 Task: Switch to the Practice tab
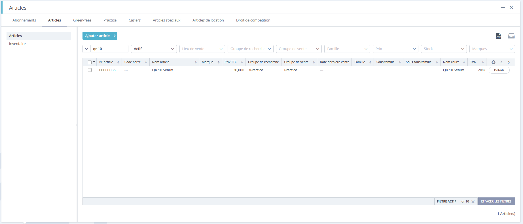(110, 20)
